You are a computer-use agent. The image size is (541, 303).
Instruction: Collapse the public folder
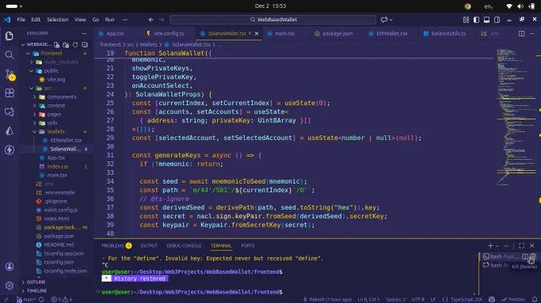pyautogui.click(x=31, y=71)
